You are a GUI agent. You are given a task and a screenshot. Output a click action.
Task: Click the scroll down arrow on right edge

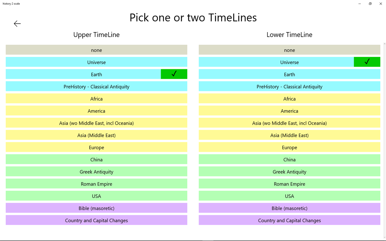(x=384, y=237)
